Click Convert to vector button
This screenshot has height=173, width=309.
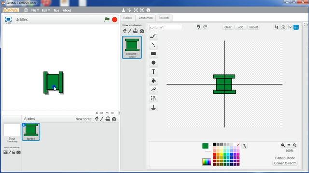point(285,163)
